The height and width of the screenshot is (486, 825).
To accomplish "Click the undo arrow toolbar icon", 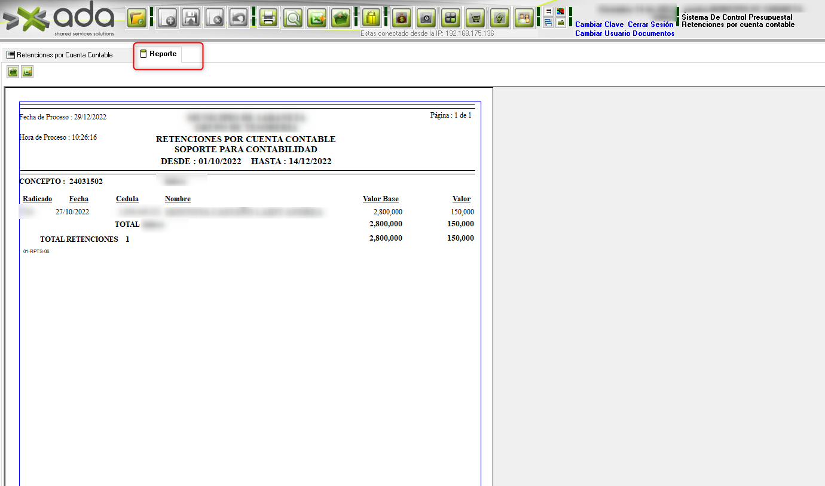I will click(x=239, y=18).
